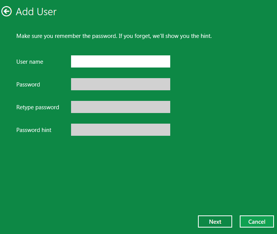Image resolution: width=277 pixels, height=234 pixels.
Task: Click the gray field right of Password label
Action: click(x=120, y=84)
